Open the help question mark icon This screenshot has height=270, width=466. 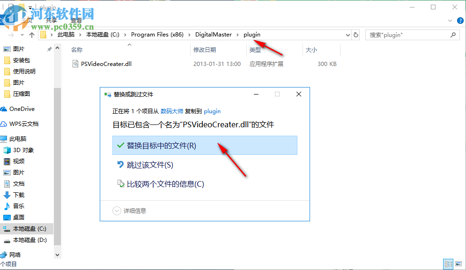point(460,21)
